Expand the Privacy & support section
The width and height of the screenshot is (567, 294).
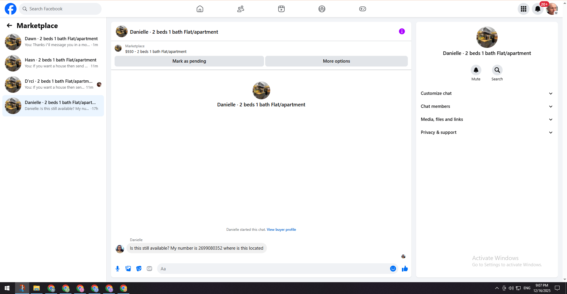pos(487,132)
